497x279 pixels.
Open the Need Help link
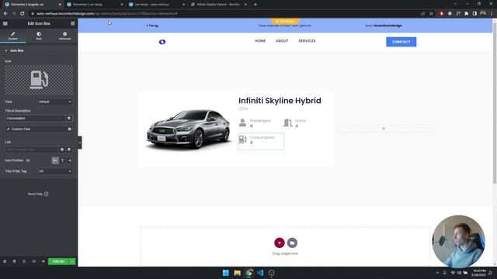38,194
